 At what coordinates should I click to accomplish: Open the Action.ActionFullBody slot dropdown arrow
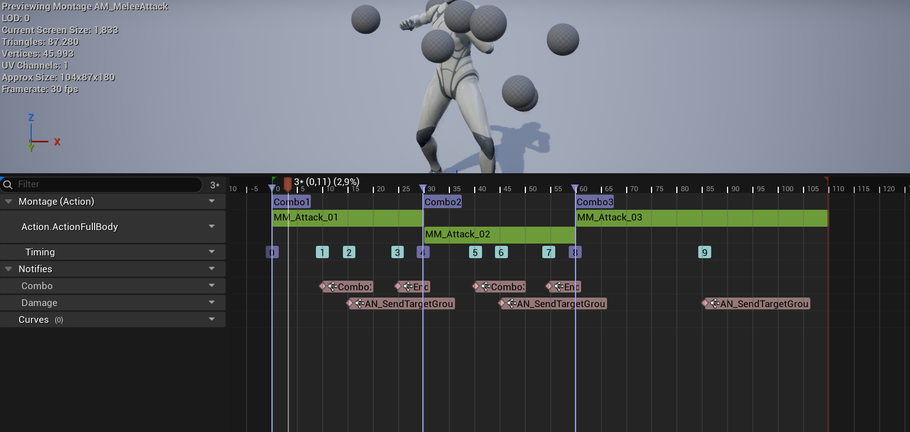click(212, 227)
